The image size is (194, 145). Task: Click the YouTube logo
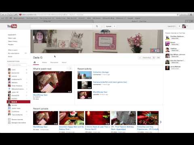pos(12,26)
